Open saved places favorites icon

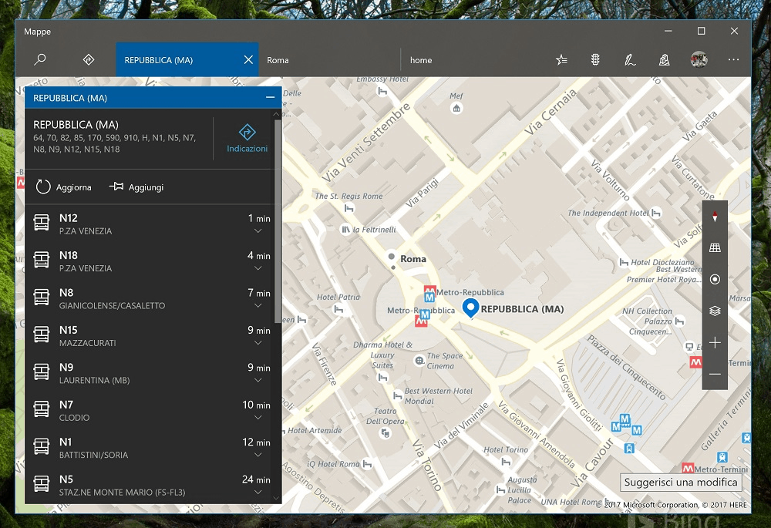[561, 60]
